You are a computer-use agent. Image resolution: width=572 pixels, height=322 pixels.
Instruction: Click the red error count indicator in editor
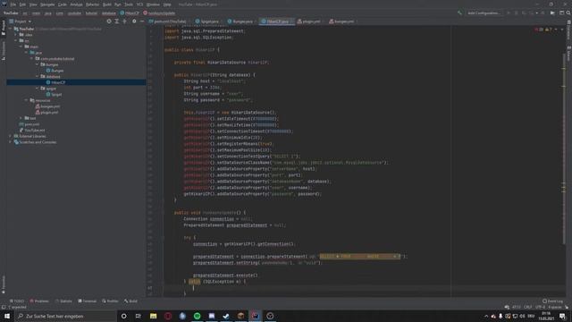(539, 30)
